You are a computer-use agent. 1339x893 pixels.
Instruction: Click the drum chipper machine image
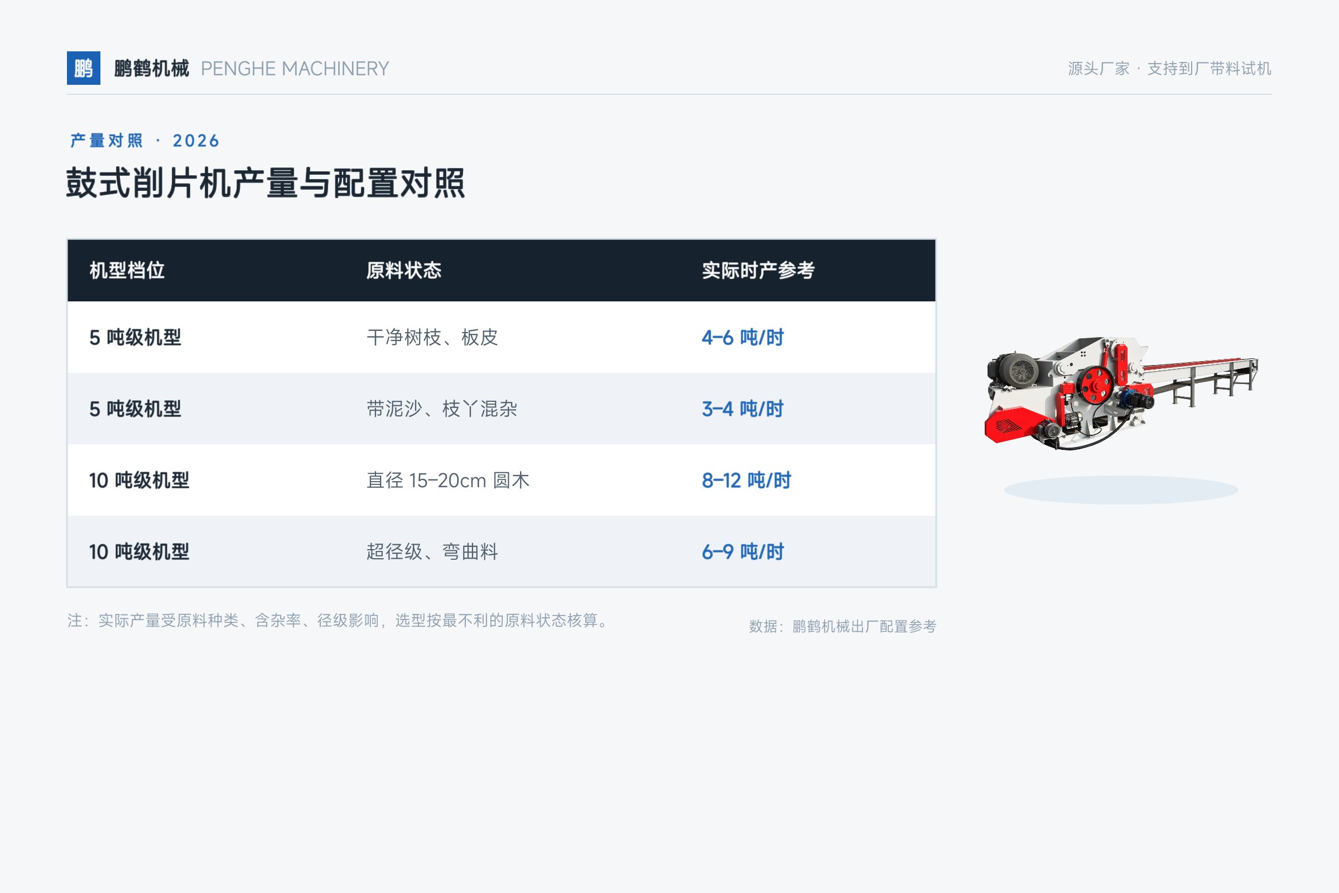1121,393
